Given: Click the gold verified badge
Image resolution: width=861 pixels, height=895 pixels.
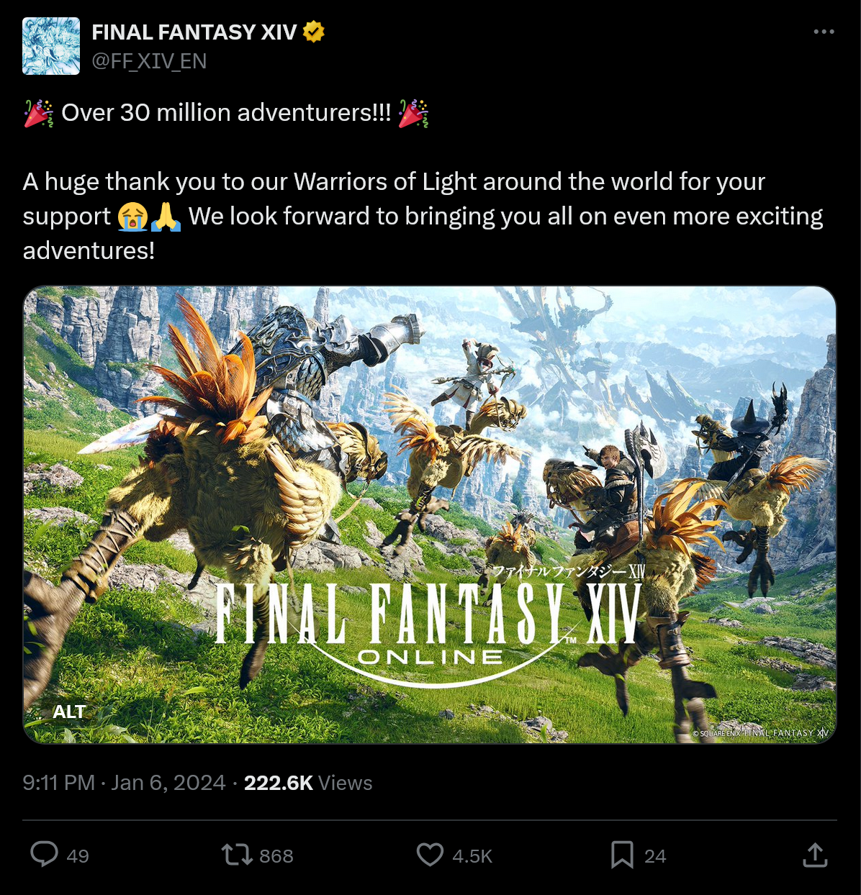Looking at the screenshot, I should point(314,32).
